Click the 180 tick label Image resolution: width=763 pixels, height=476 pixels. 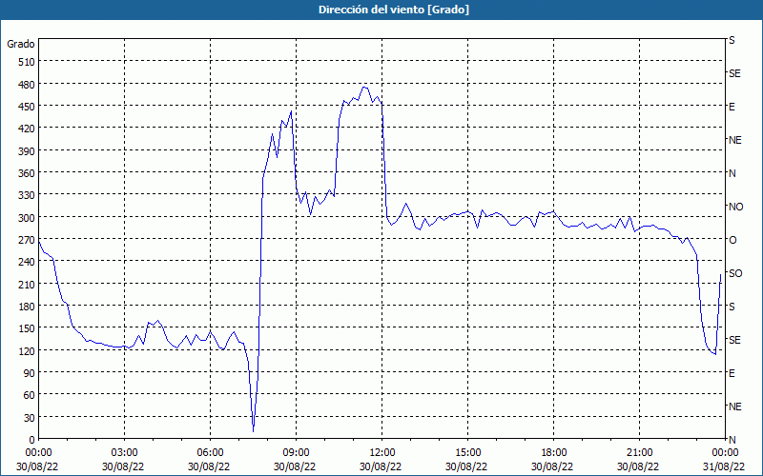27,307
